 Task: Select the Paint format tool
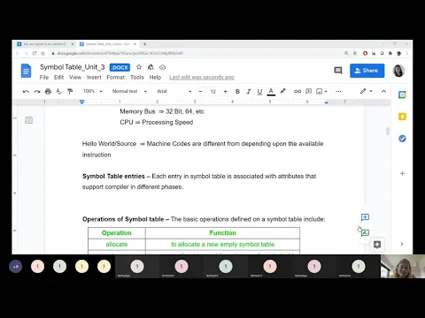70,92
